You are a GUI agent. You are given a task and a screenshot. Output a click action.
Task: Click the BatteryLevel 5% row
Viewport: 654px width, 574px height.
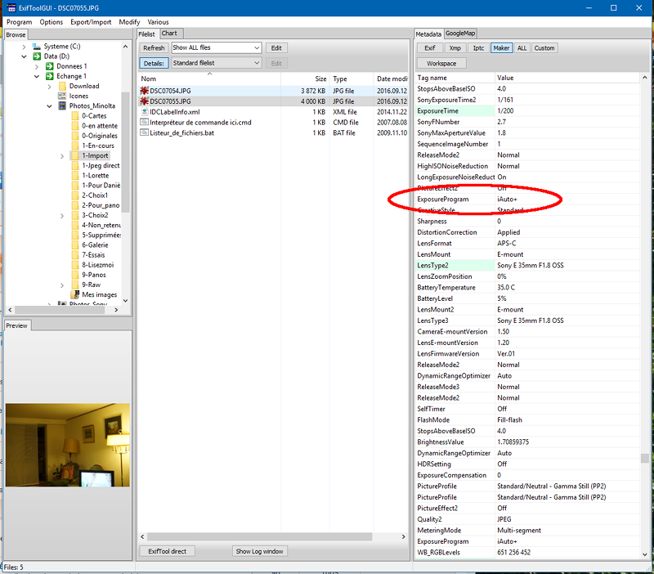(527, 298)
